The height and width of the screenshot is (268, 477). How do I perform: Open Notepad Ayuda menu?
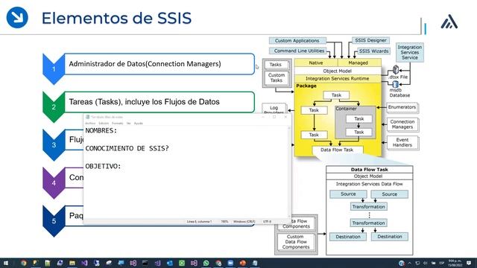[x=139, y=124]
